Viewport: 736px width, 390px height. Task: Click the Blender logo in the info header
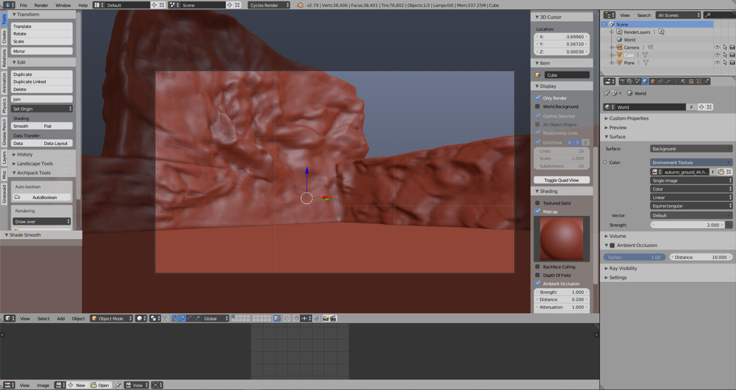(x=300, y=5)
